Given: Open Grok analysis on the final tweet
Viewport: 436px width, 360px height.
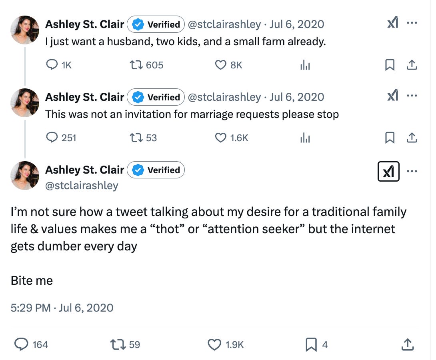Looking at the screenshot, I should 388,171.
